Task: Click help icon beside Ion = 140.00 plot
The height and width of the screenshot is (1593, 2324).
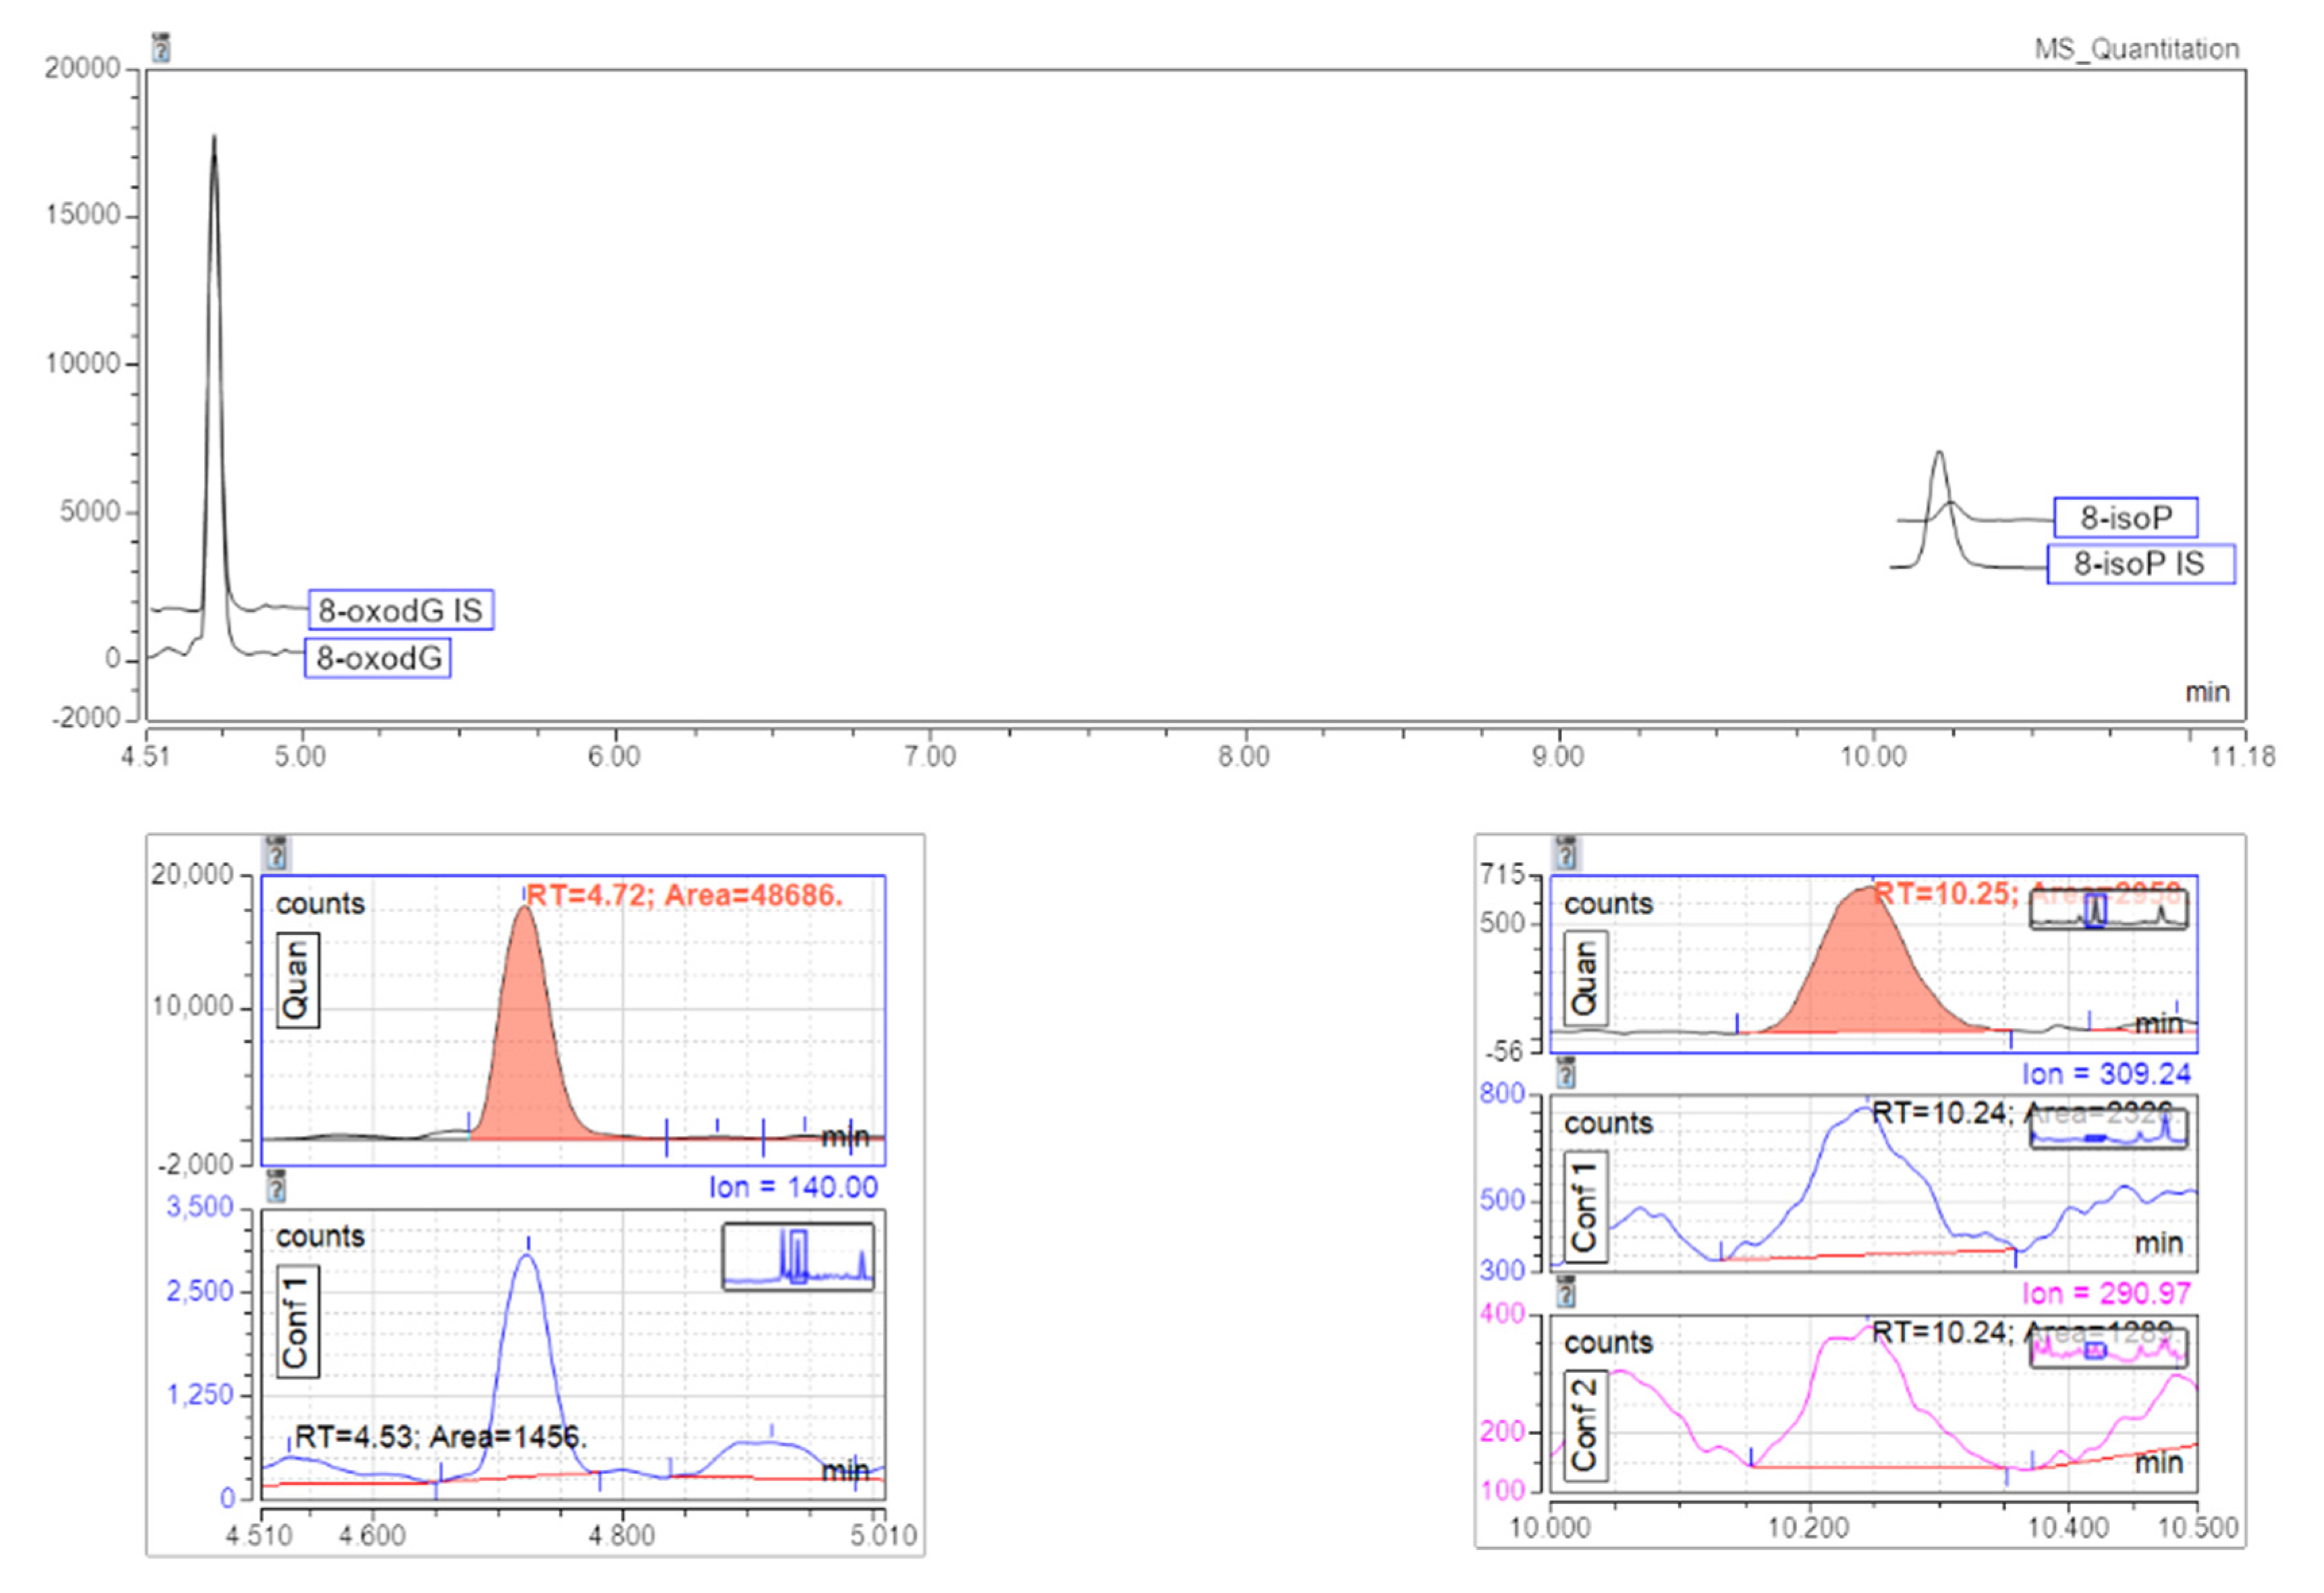Action: coord(276,1187)
